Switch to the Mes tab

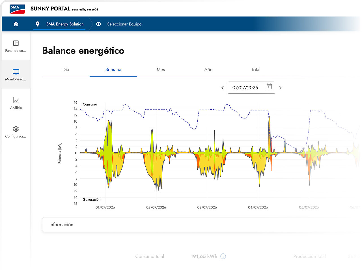click(x=161, y=70)
